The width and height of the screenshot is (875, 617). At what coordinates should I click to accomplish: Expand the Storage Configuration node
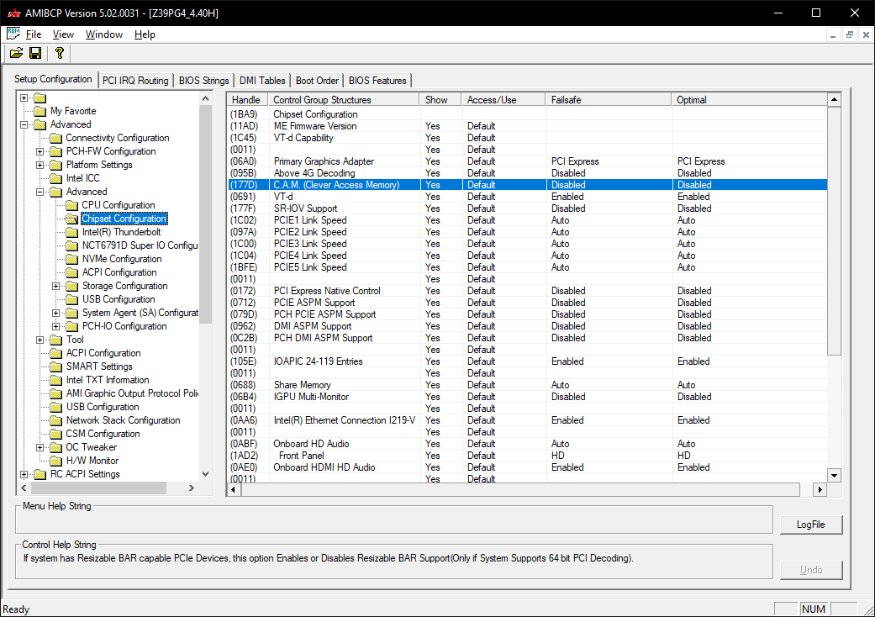click(55, 286)
